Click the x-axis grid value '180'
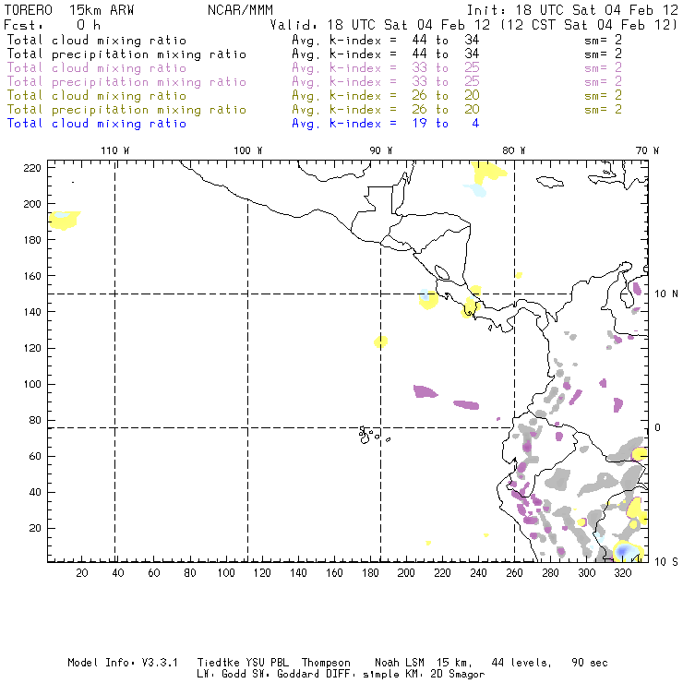The height and width of the screenshot is (683, 683). (x=370, y=573)
